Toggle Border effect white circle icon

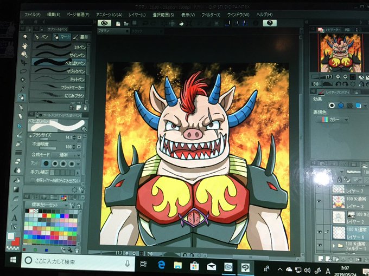click(332, 106)
